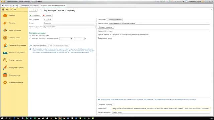Open the Линия поддержки headset icon
The width and height of the screenshot is (214, 120).
(x=5, y=30)
